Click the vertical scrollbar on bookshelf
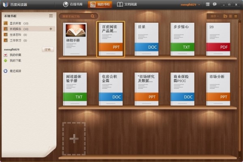This screenshot has height=162, width=243. [x=240, y=61]
